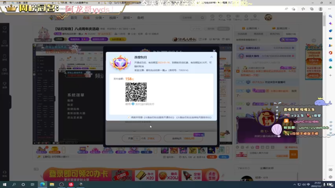335x188 pixels.
Task: Open the 直播 navigation item
Action: pos(86,18)
